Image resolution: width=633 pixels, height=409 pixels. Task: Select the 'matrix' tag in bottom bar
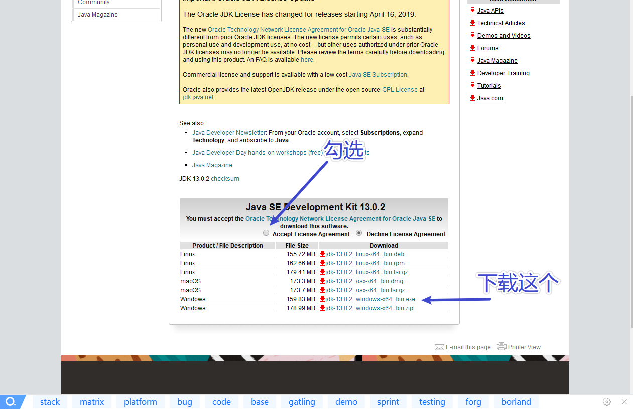(92, 402)
